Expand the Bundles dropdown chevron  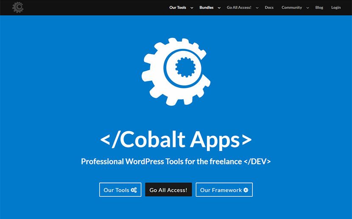[219, 8]
